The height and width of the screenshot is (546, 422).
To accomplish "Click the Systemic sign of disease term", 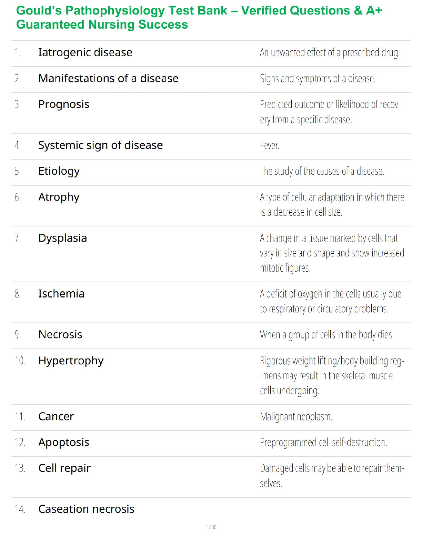I will (100, 145).
